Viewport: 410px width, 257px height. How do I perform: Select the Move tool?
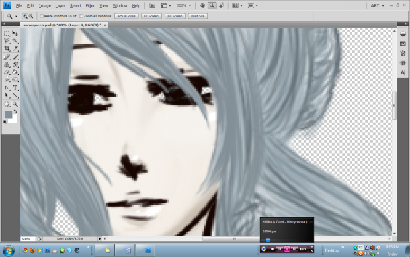(15, 34)
